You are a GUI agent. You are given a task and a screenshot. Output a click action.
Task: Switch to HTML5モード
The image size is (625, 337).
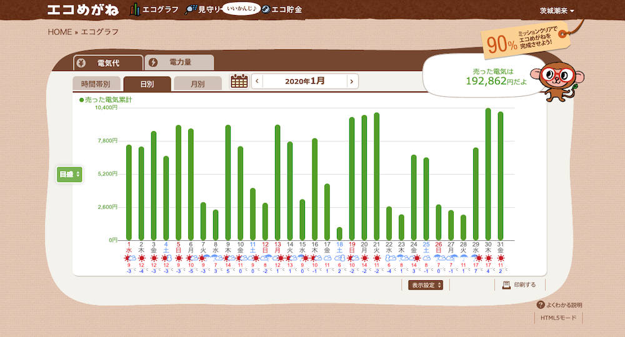pyautogui.click(x=558, y=318)
